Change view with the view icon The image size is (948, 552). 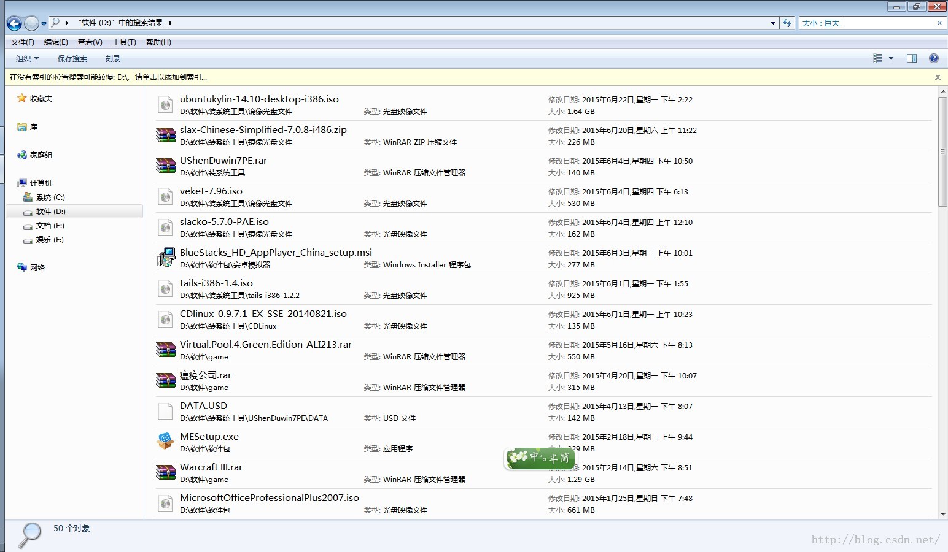(x=877, y=58)
